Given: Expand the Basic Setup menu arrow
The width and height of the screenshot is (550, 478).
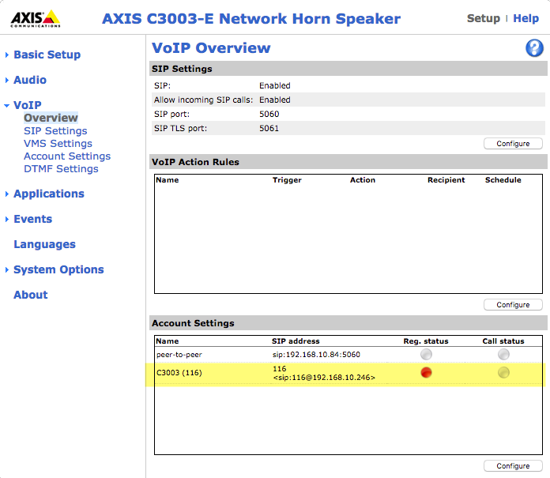Looking at the screenshot, I should click(6, 55).
